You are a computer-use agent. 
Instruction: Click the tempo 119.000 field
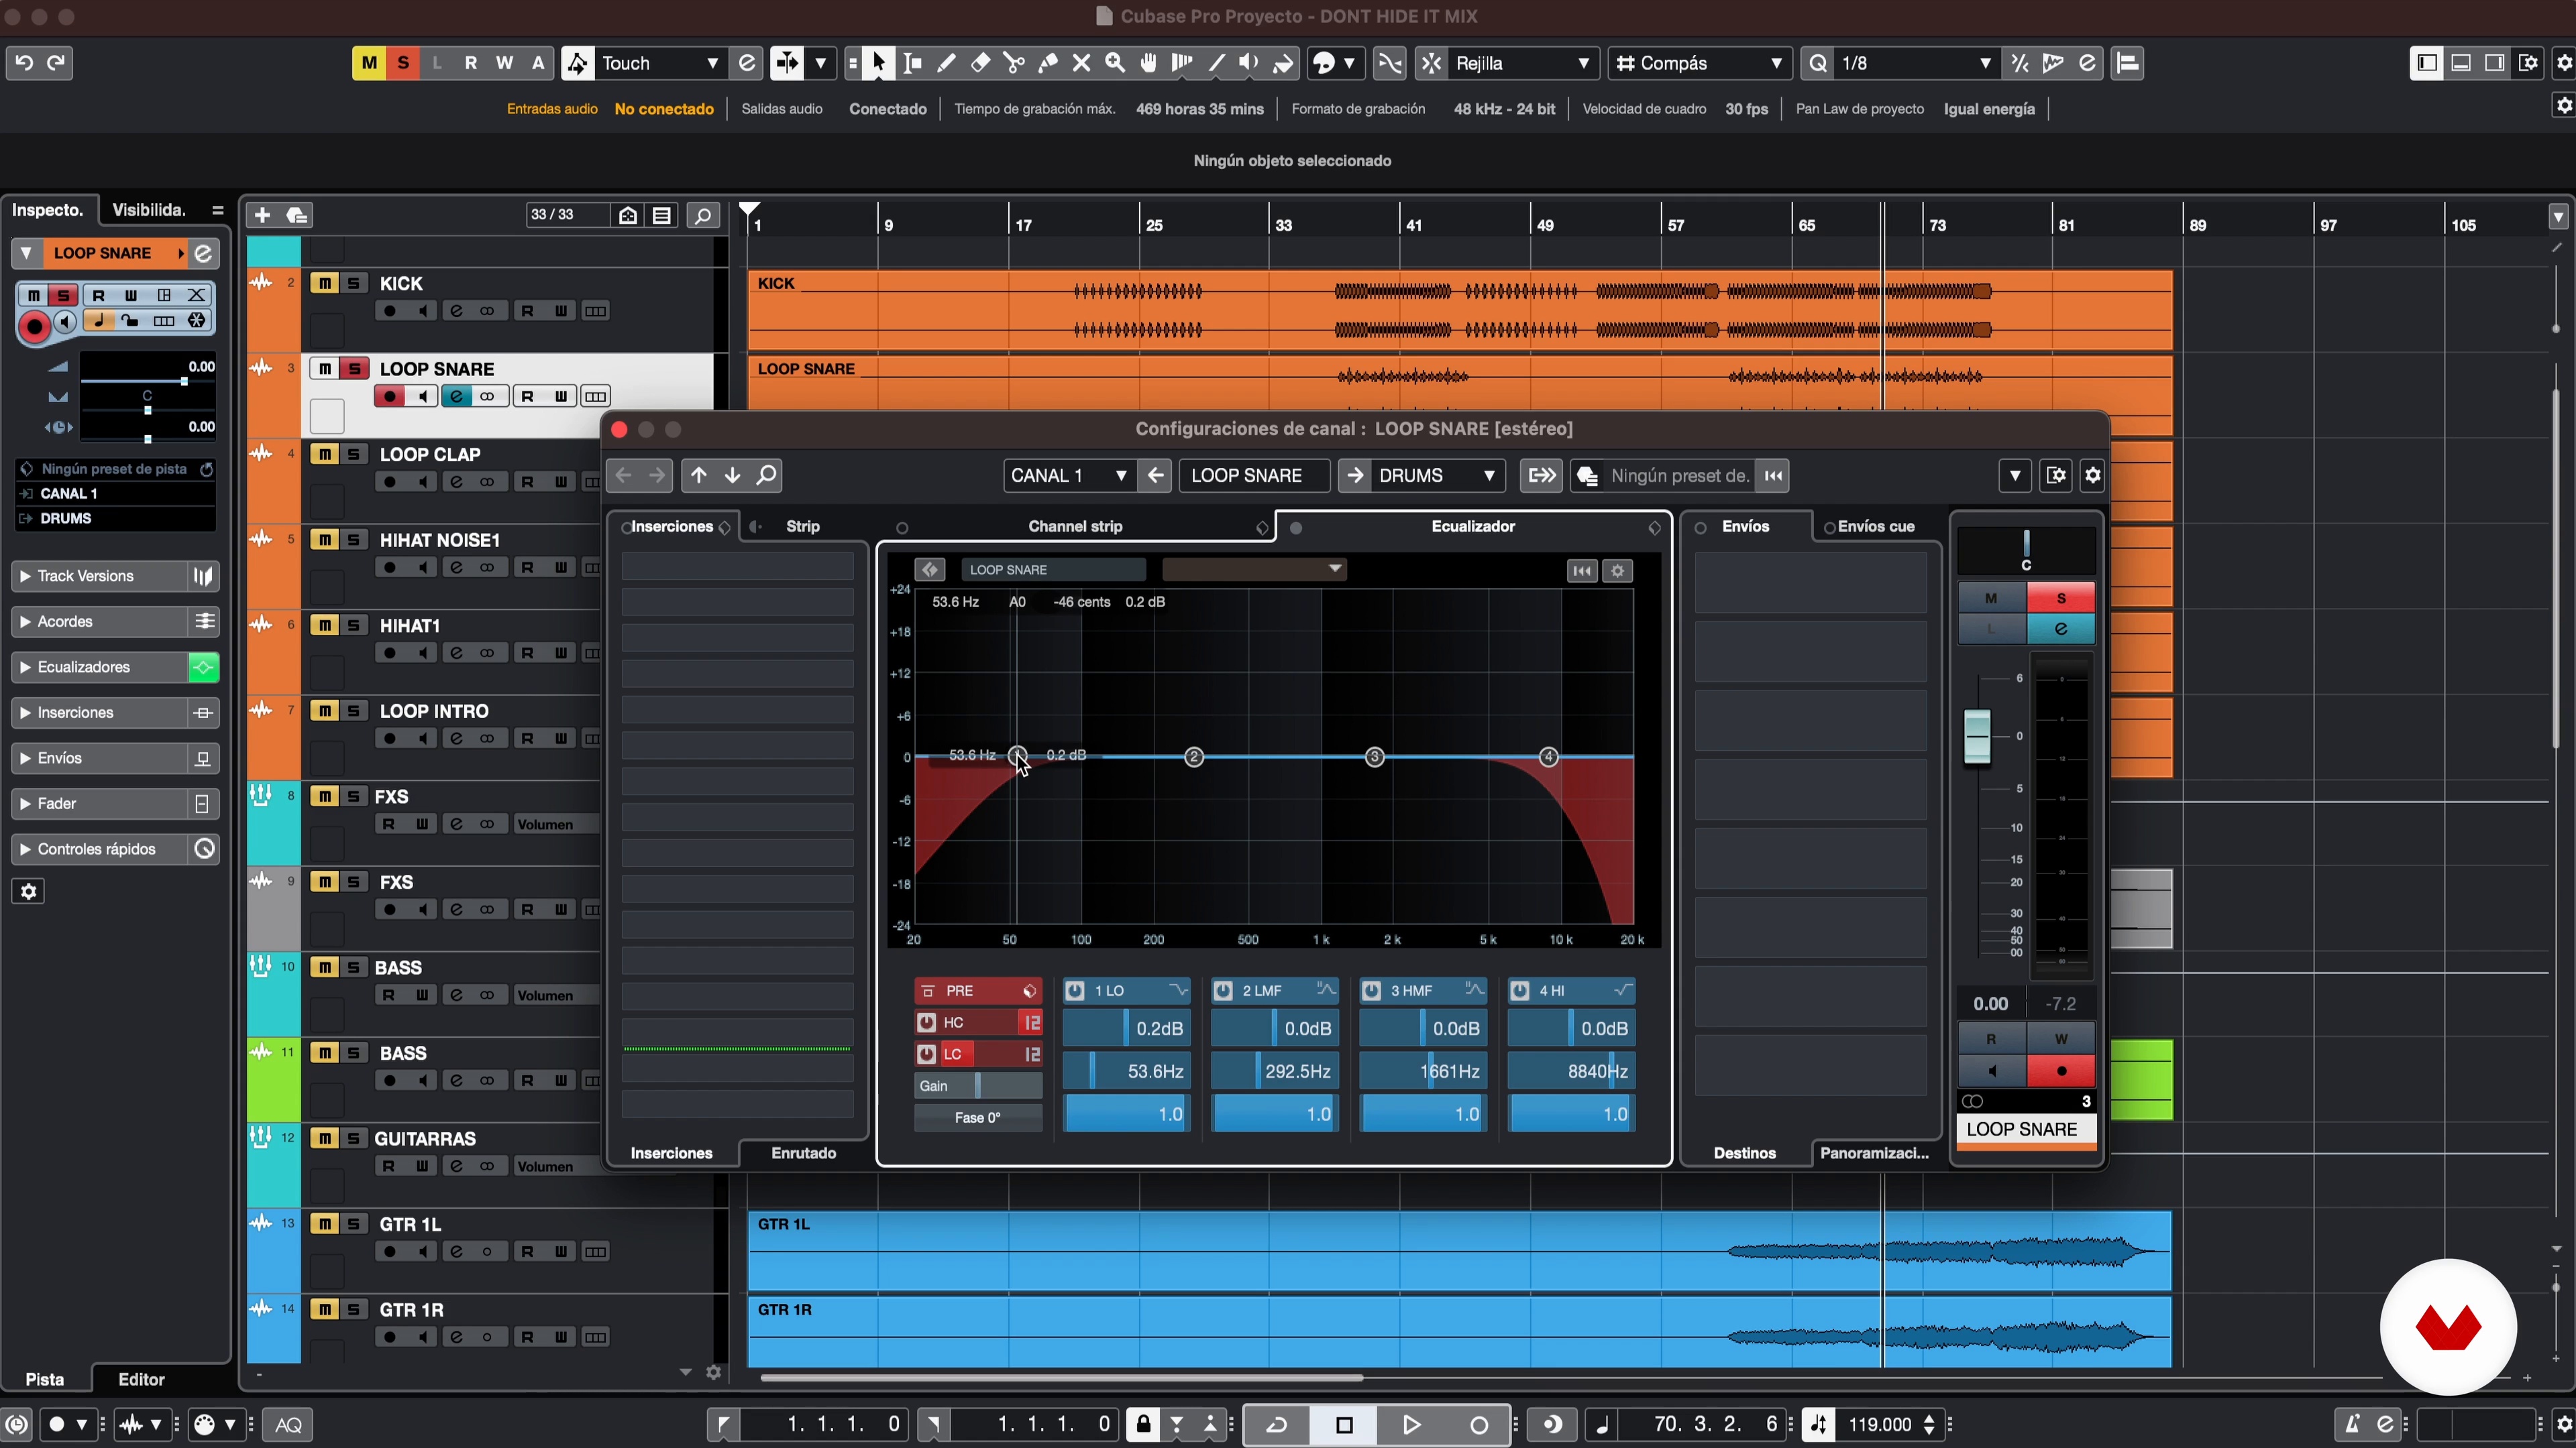(x=1880, y=1424)
